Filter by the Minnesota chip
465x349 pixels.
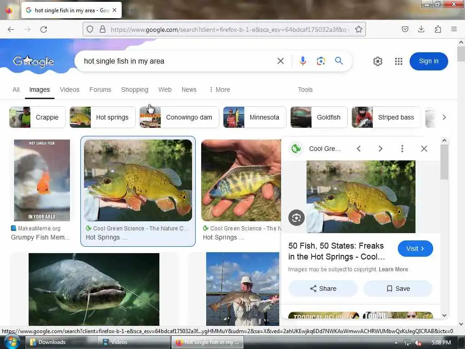click(254, 117)
